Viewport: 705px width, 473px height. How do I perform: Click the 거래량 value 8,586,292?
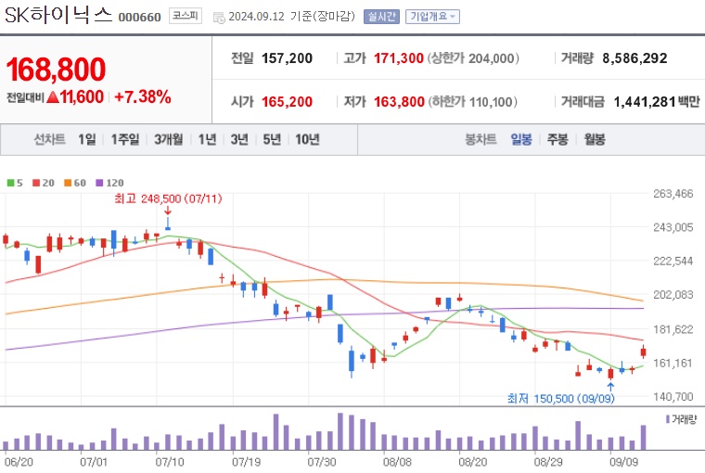[x=634, y=58]
